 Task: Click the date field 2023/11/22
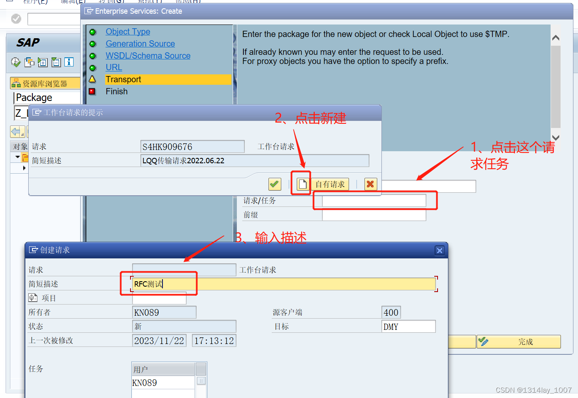[159, 341]
